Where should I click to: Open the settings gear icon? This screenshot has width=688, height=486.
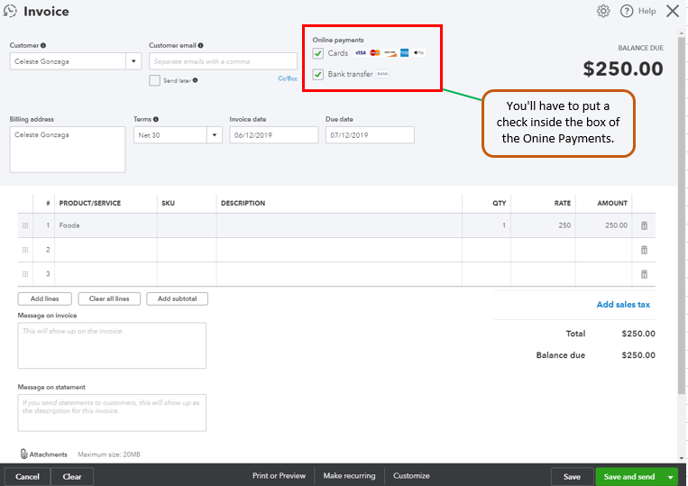pyautogui.click(x=603, y=11)
